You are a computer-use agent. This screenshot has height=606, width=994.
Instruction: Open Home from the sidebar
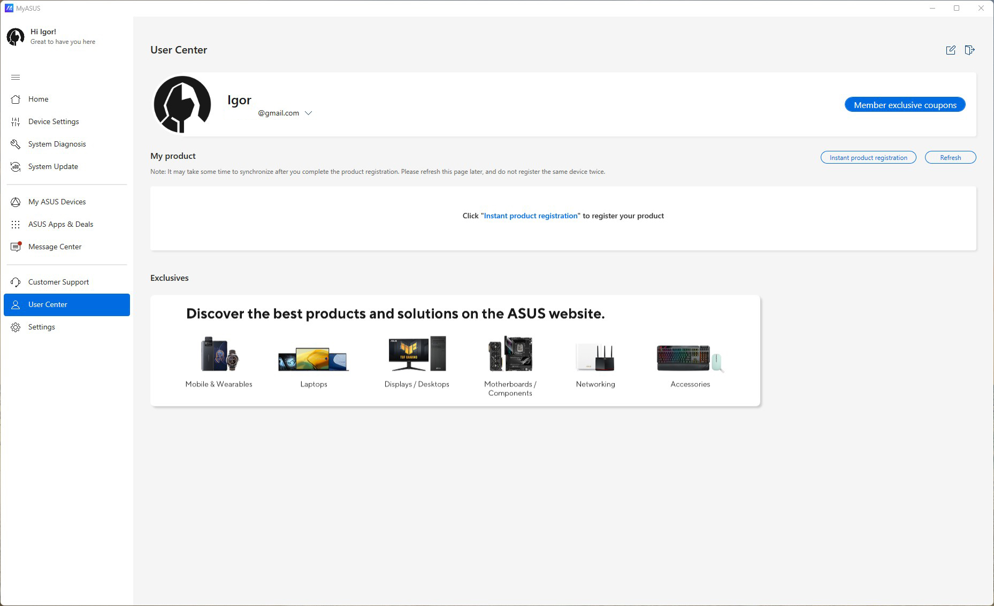67,99
